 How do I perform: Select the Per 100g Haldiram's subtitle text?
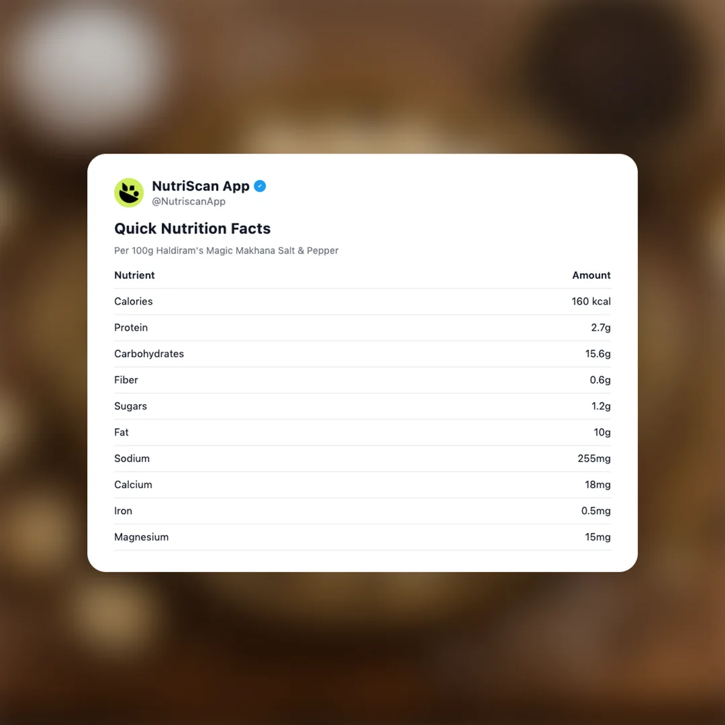tap(226, 250)
